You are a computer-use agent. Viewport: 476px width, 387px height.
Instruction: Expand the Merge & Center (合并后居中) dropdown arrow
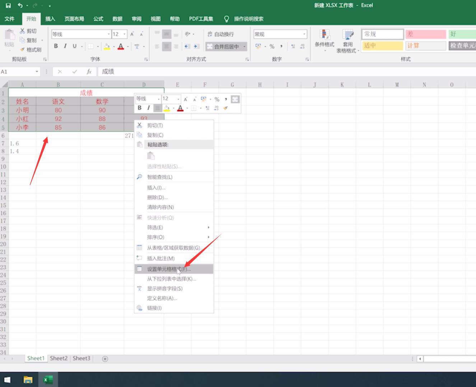pos(244,46)
